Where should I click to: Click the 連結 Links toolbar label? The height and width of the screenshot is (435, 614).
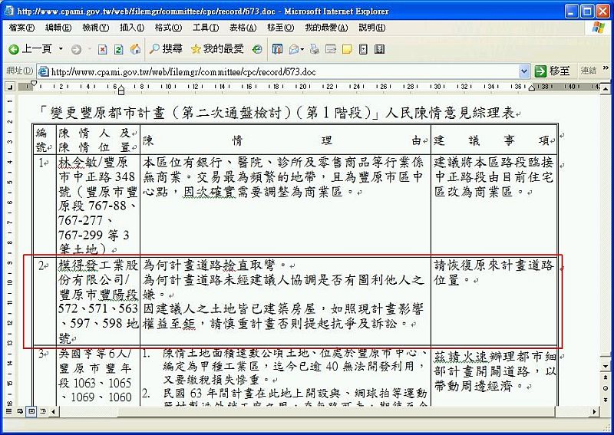coord(588,71)
